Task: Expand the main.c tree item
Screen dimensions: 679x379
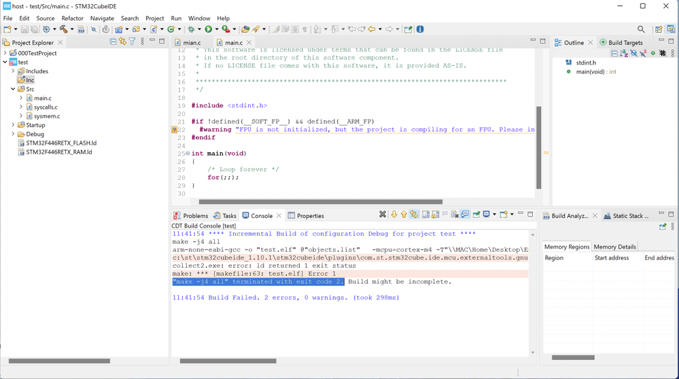Action: click(21, 98)
